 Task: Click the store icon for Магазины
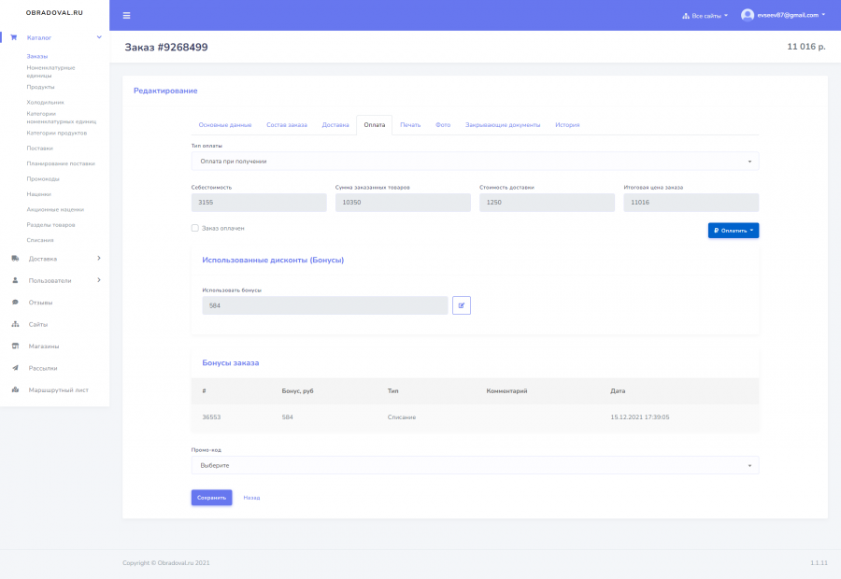click(15, 346)
